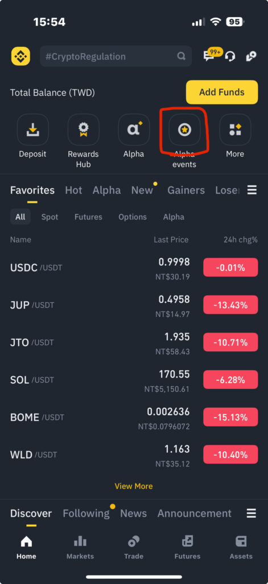Viewport: 268px width, 584px height.
Task: Tap the Binance logo icon
Action: tap(20, 56)
